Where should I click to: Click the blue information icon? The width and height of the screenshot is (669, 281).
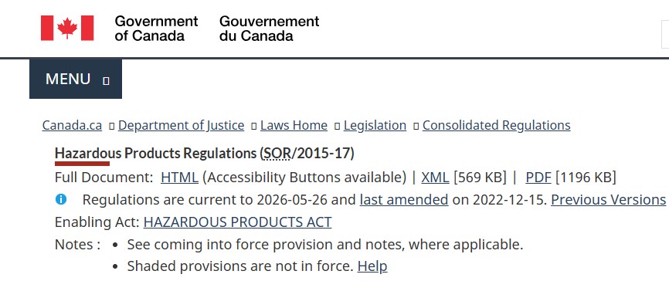[x=61, y=199]
